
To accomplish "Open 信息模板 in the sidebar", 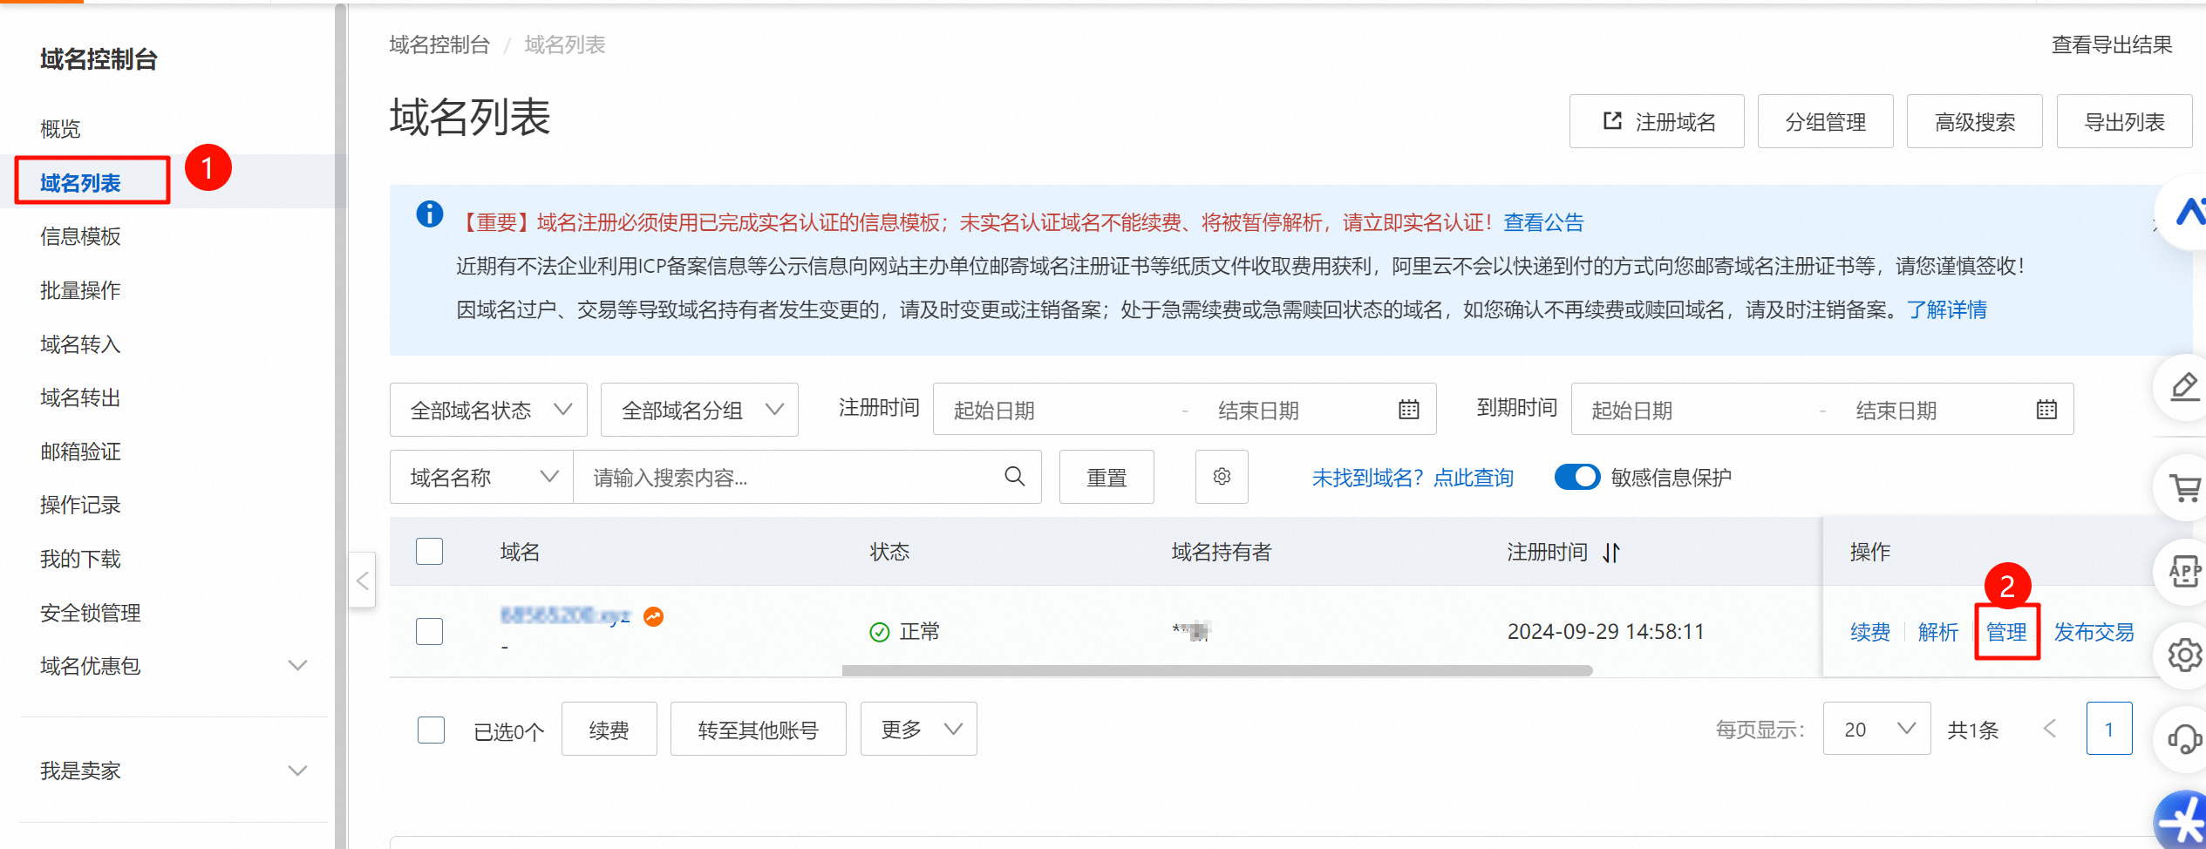I will pos(80,236).
